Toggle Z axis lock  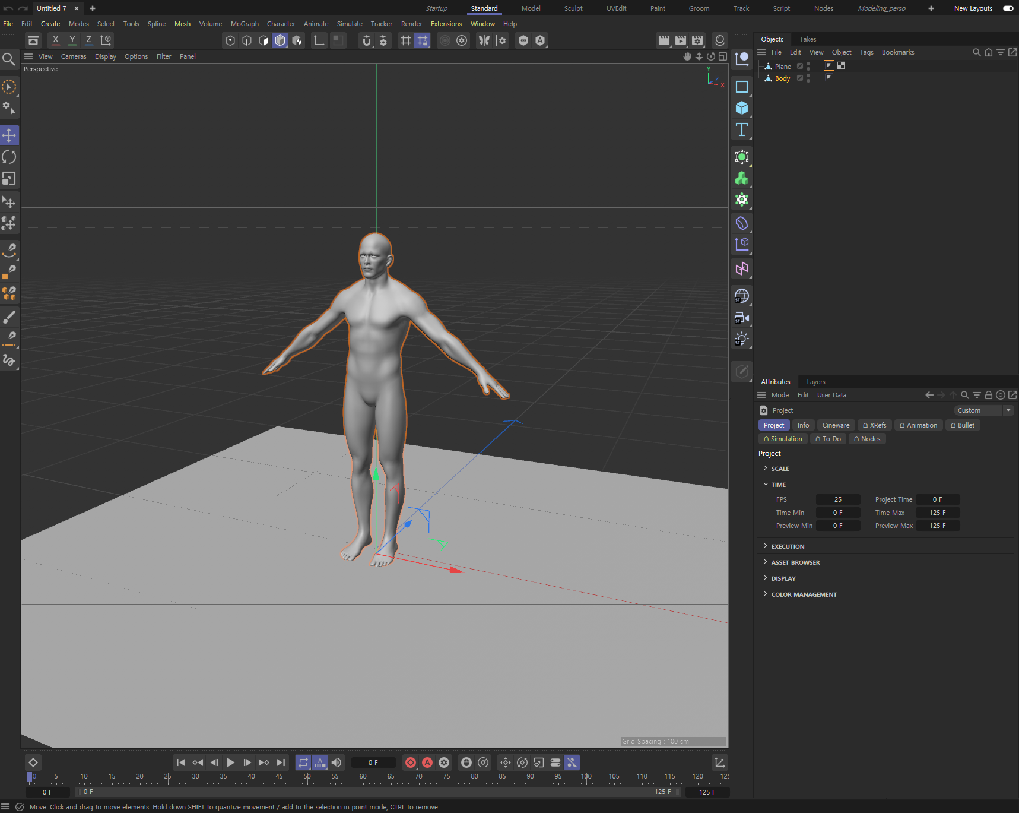coord(89,40)
